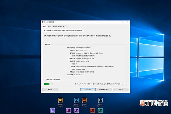Click the 下一页(N) Next Page button
Viewport: 171px width, 114px height.
coord(88,90)
